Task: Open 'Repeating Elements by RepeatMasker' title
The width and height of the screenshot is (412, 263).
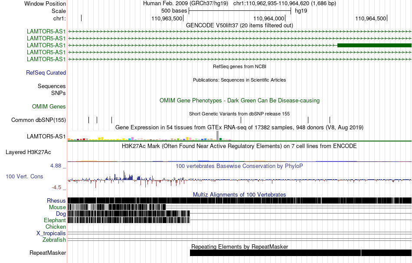Action: click(239, 247)
